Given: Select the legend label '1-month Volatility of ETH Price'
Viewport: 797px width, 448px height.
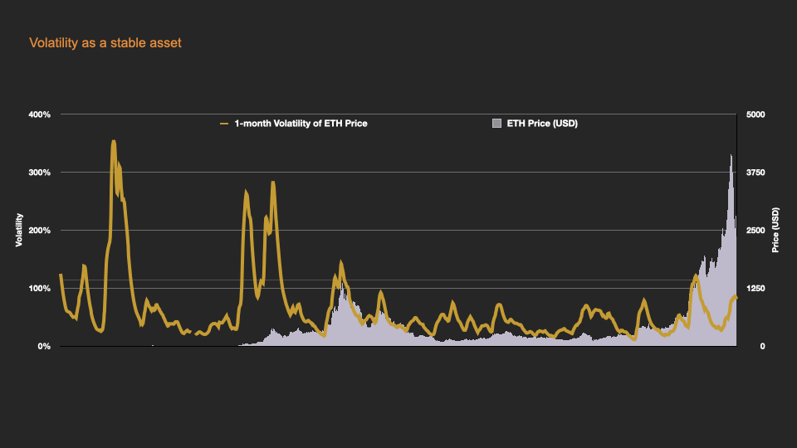Looking at the screenshot, I should (x=301, y=124).
